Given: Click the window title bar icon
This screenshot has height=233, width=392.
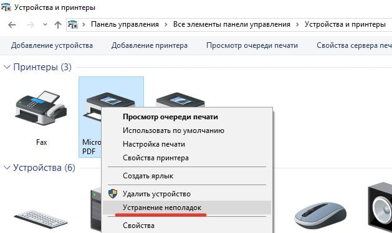Looking at the screenshot, I should [x=6, y=7].
